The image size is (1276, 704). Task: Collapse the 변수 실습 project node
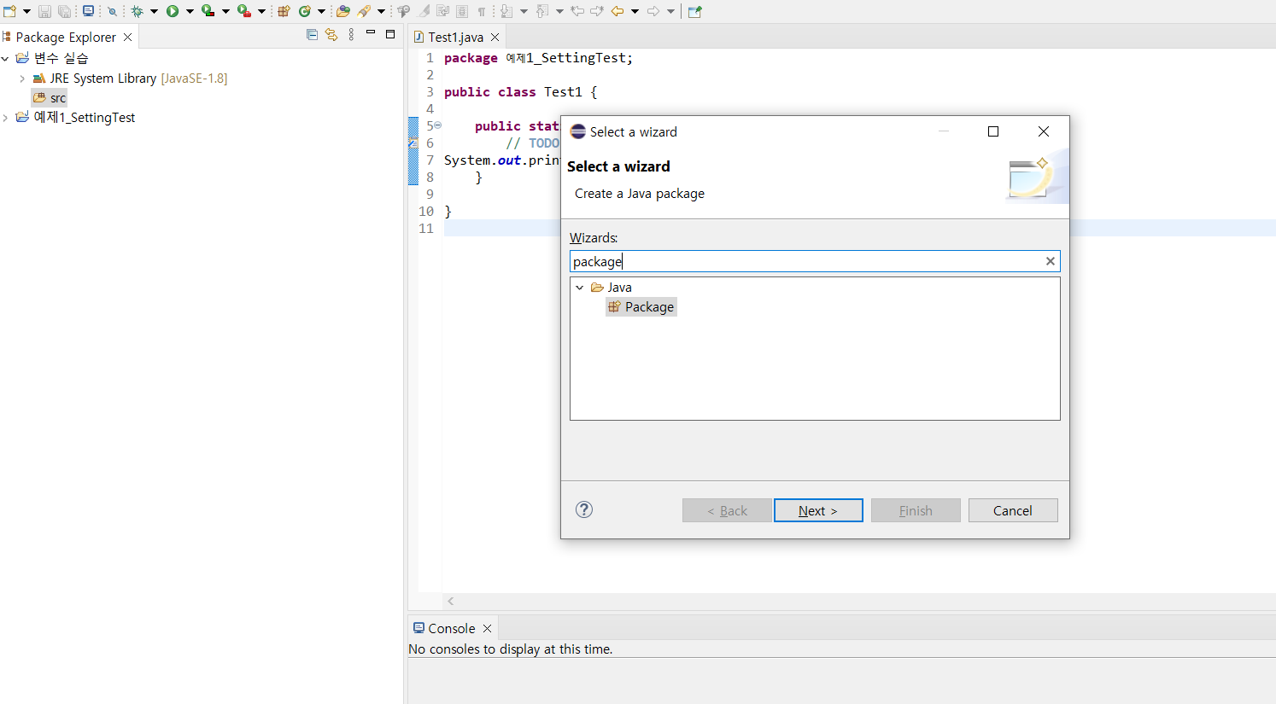point(5,58)
